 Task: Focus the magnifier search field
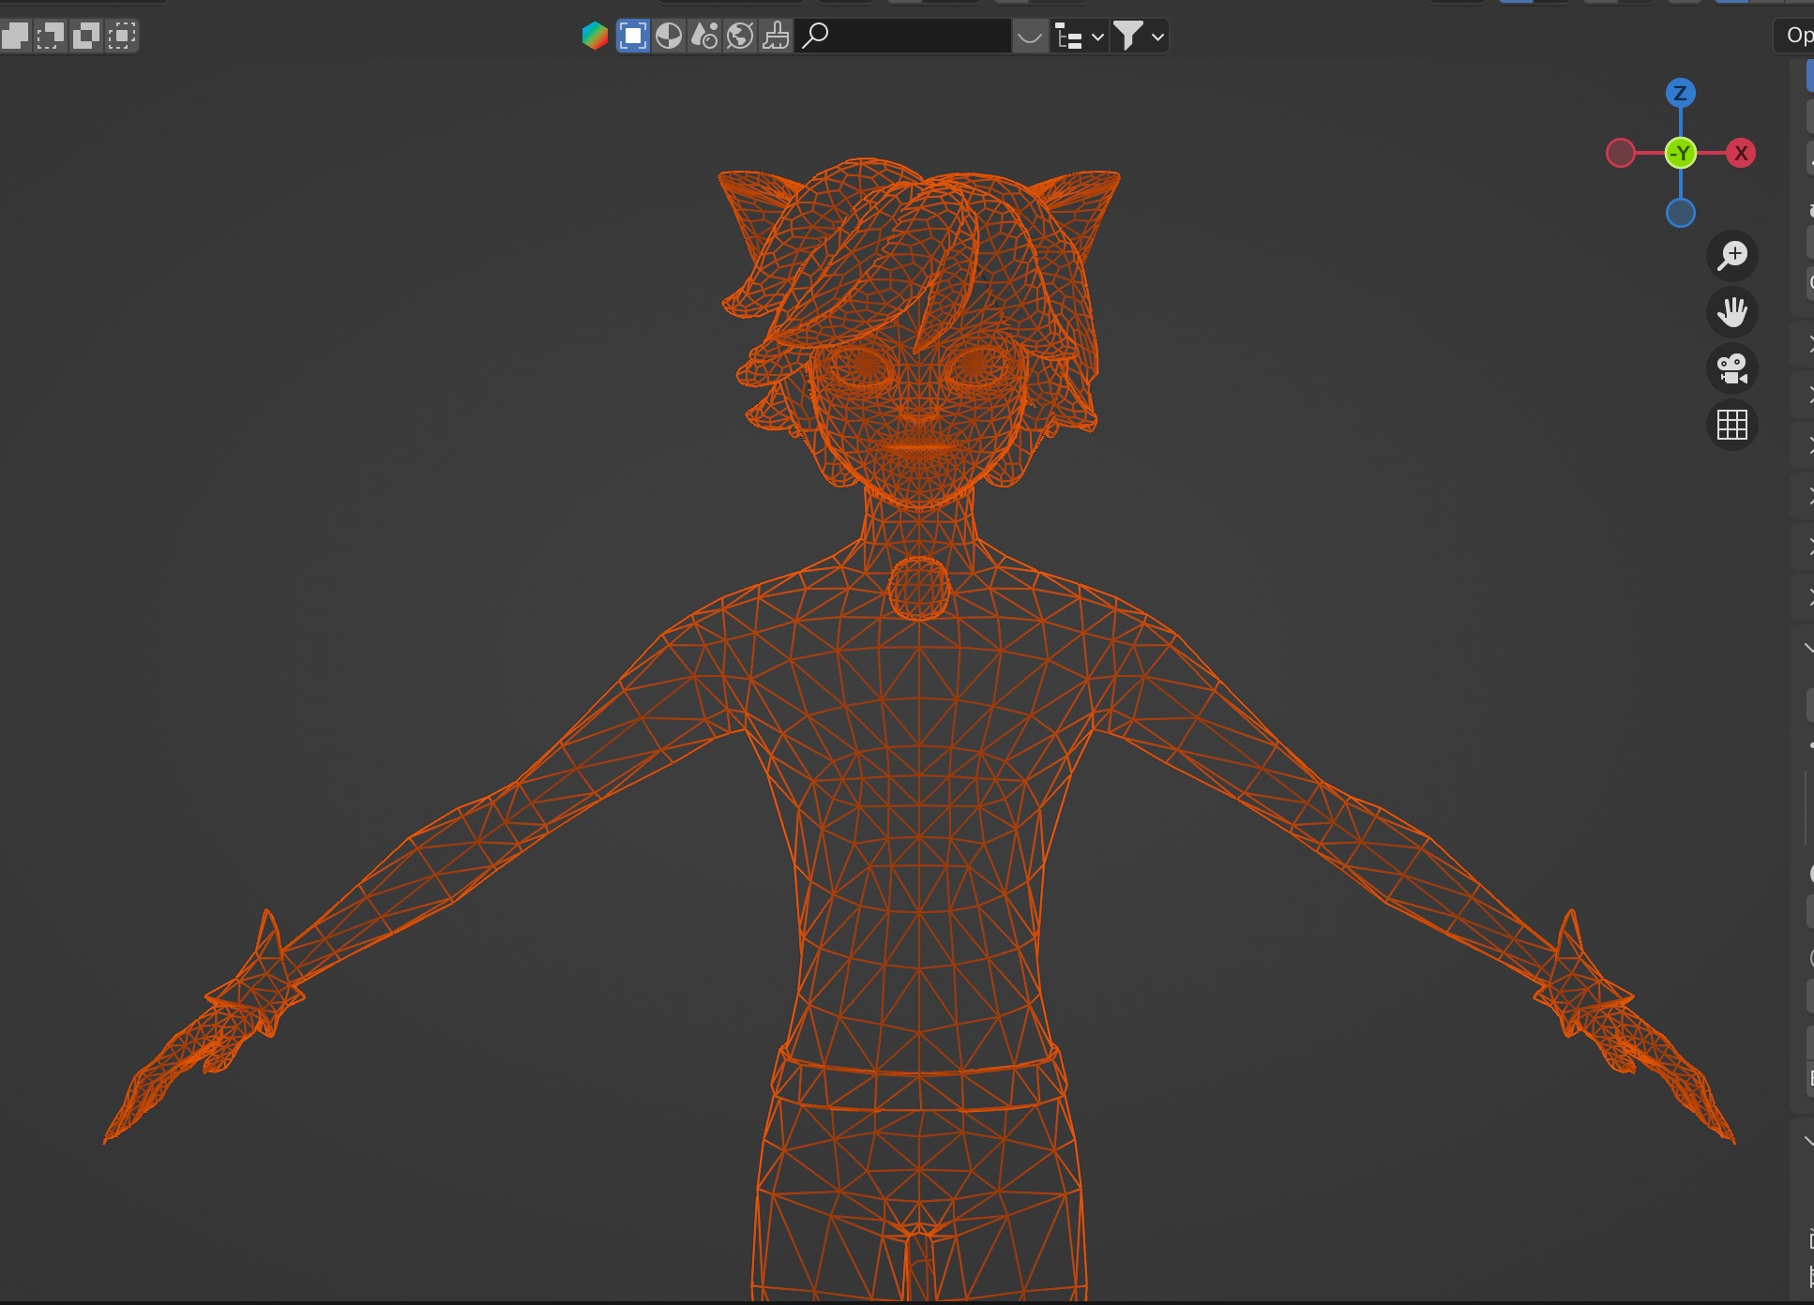pyautogui.click(x=902, y=37)
